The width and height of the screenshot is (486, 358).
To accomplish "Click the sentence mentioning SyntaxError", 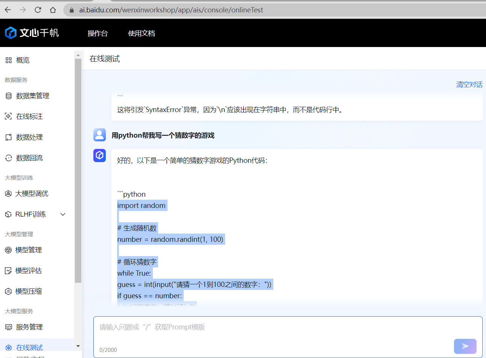I will coord(231,110).
